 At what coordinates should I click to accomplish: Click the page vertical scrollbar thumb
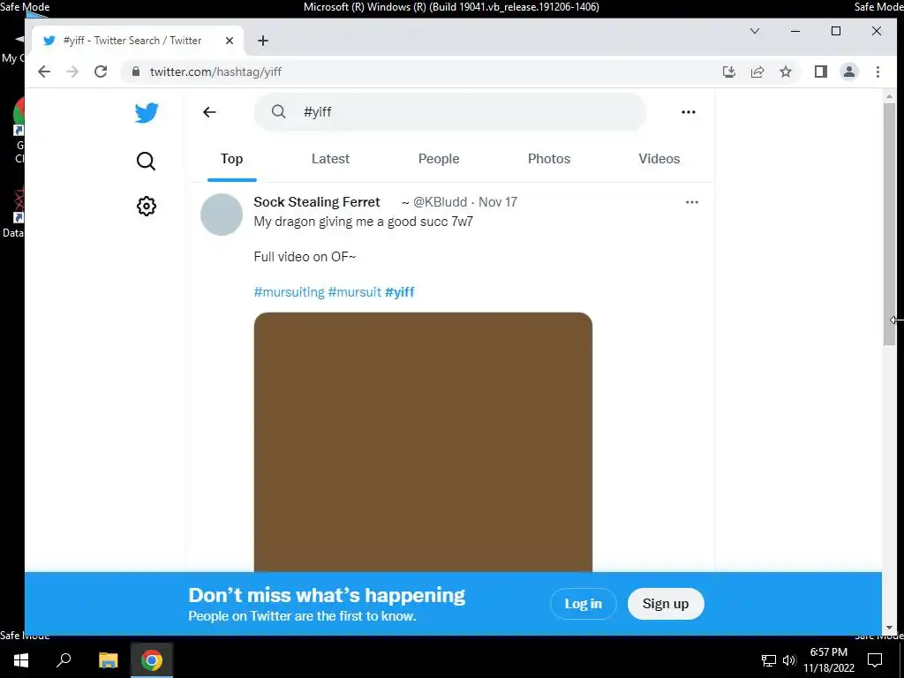point(889,223)
